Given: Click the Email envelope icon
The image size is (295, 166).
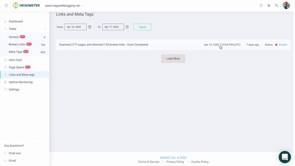Looking at the screenshot, I should coord(6,160).
